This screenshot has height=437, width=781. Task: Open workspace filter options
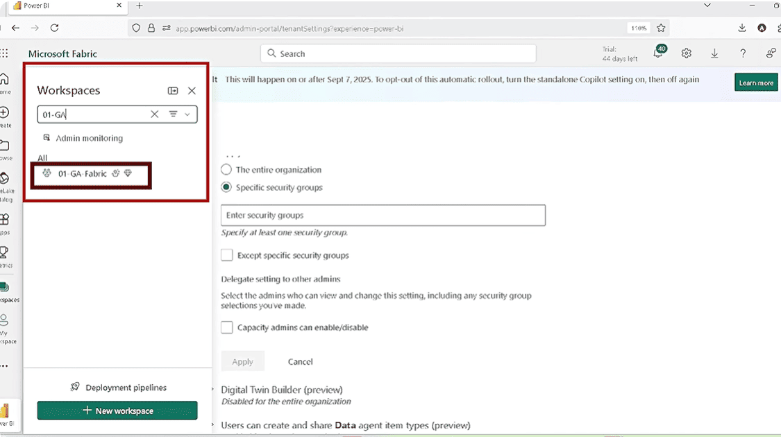tap(179, 114)
